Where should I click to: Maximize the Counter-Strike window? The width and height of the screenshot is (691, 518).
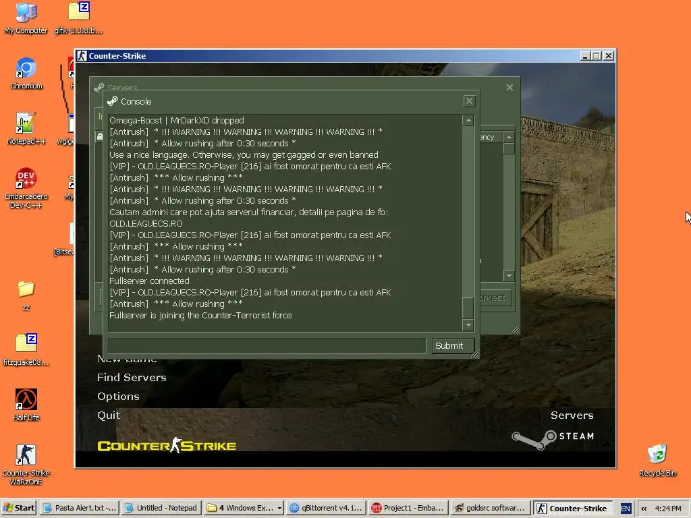(x=597, y=56)
